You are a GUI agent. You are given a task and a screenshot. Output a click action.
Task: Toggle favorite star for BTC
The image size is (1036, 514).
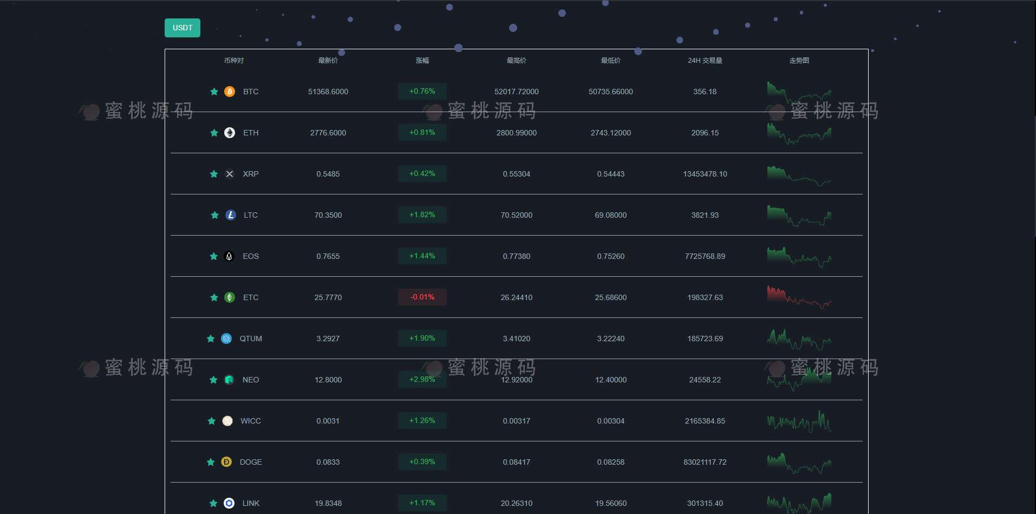tap(214, 92)
